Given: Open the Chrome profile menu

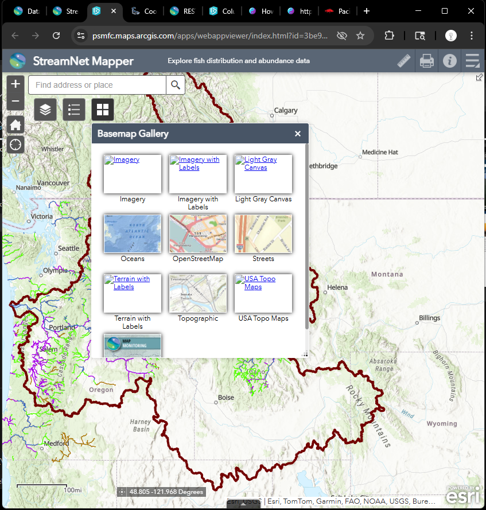Looking at the screenshot, I should [x=451, y=36].
